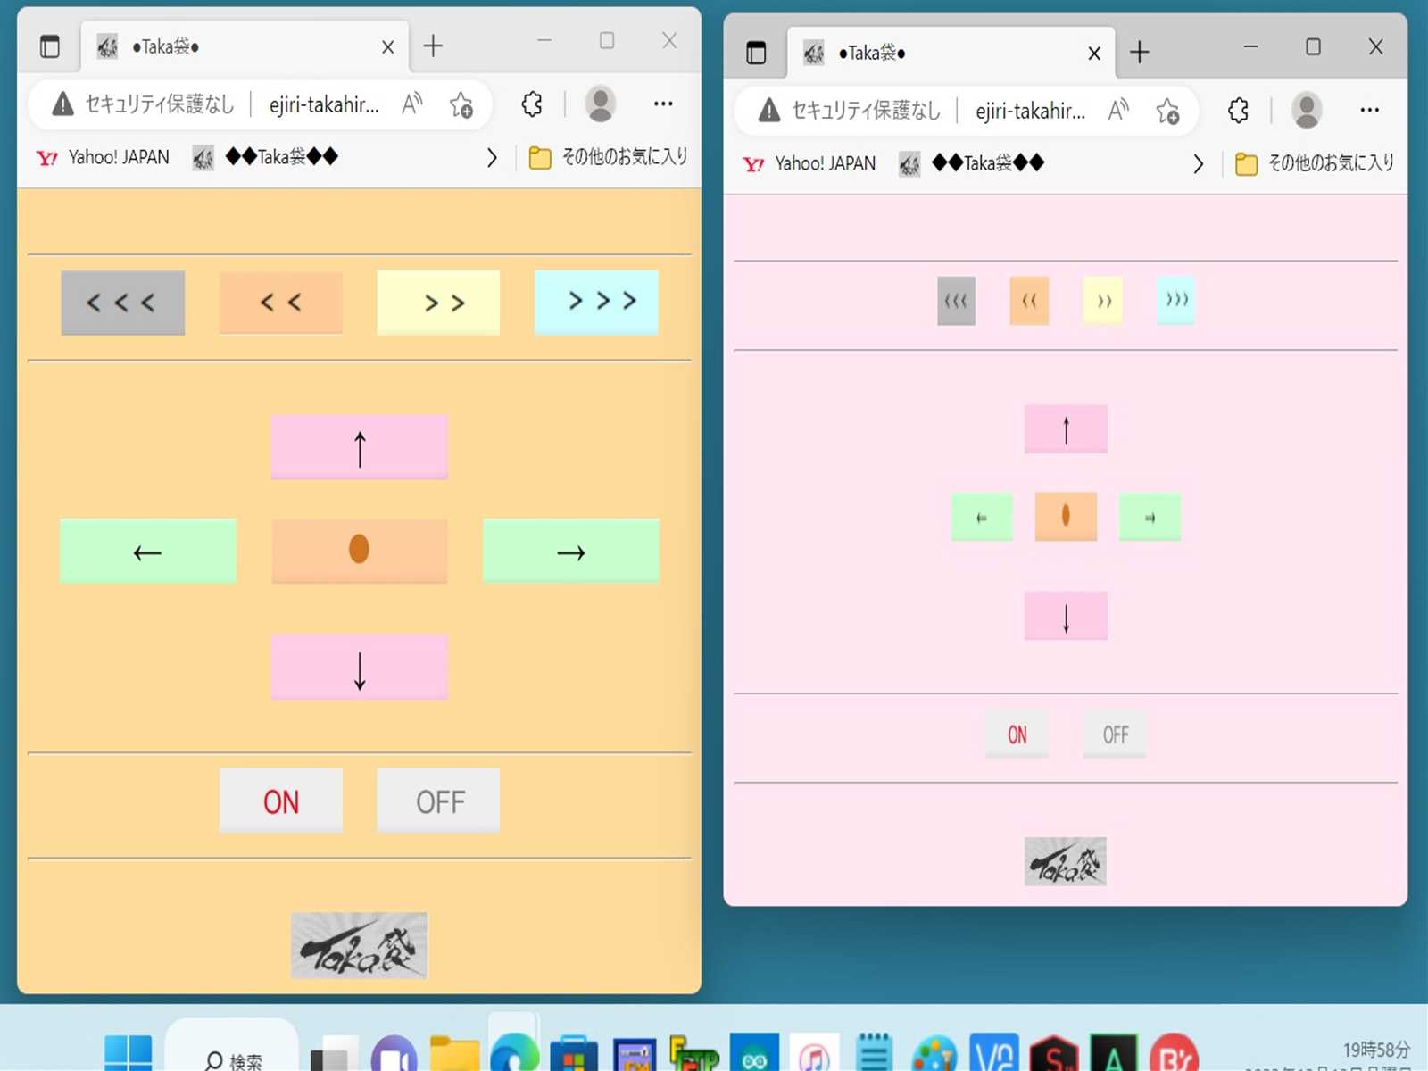Select the Taka袋 tab in right window
Viewport: 1428px width, 1071px height.
tap(937, 54)
